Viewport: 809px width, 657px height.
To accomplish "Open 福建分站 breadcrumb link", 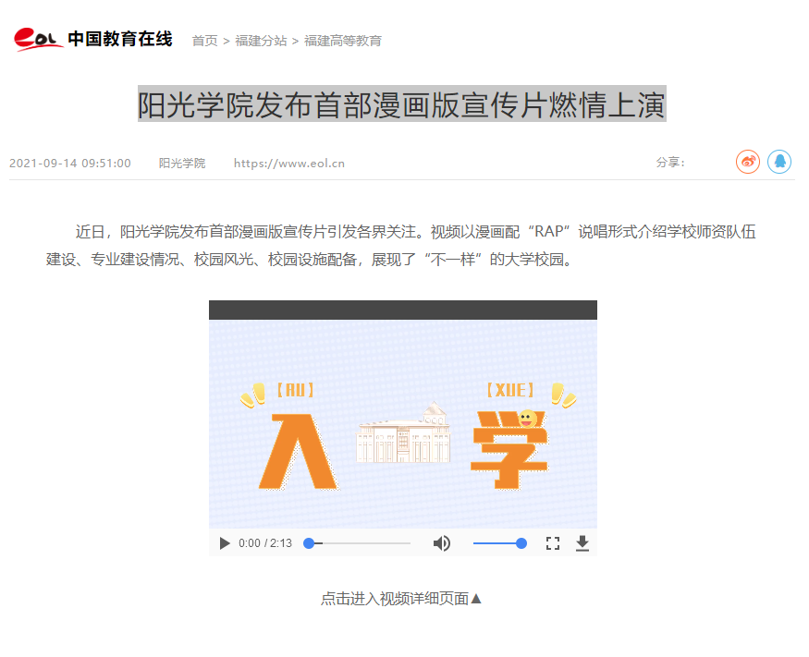I will (261, 41).
